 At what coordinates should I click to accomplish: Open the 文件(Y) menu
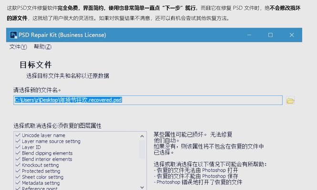(18, 47)
